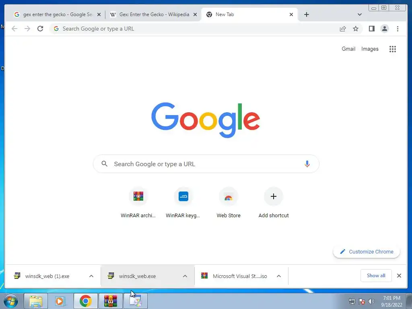Screen dimensions: 412x309
Task: Switch to the gex enter the gecko tab
Action: click(x=57, y=14)
